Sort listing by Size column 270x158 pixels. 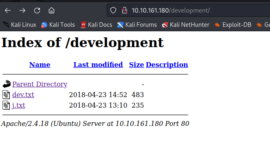click(x=136, y=65)
